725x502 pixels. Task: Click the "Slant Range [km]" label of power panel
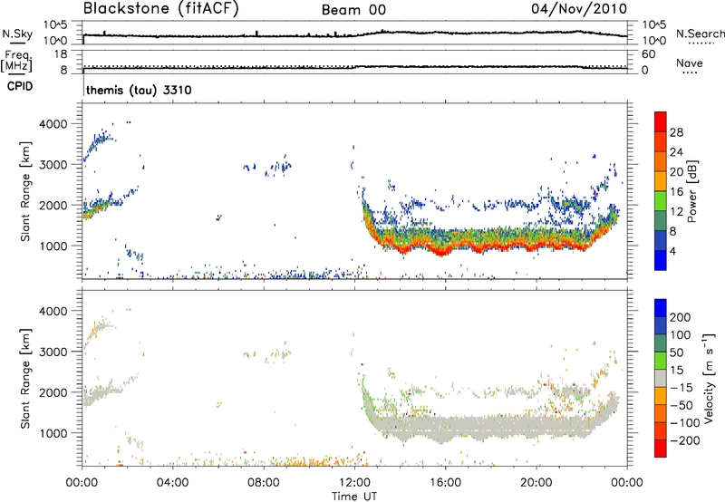click(25, 191)
